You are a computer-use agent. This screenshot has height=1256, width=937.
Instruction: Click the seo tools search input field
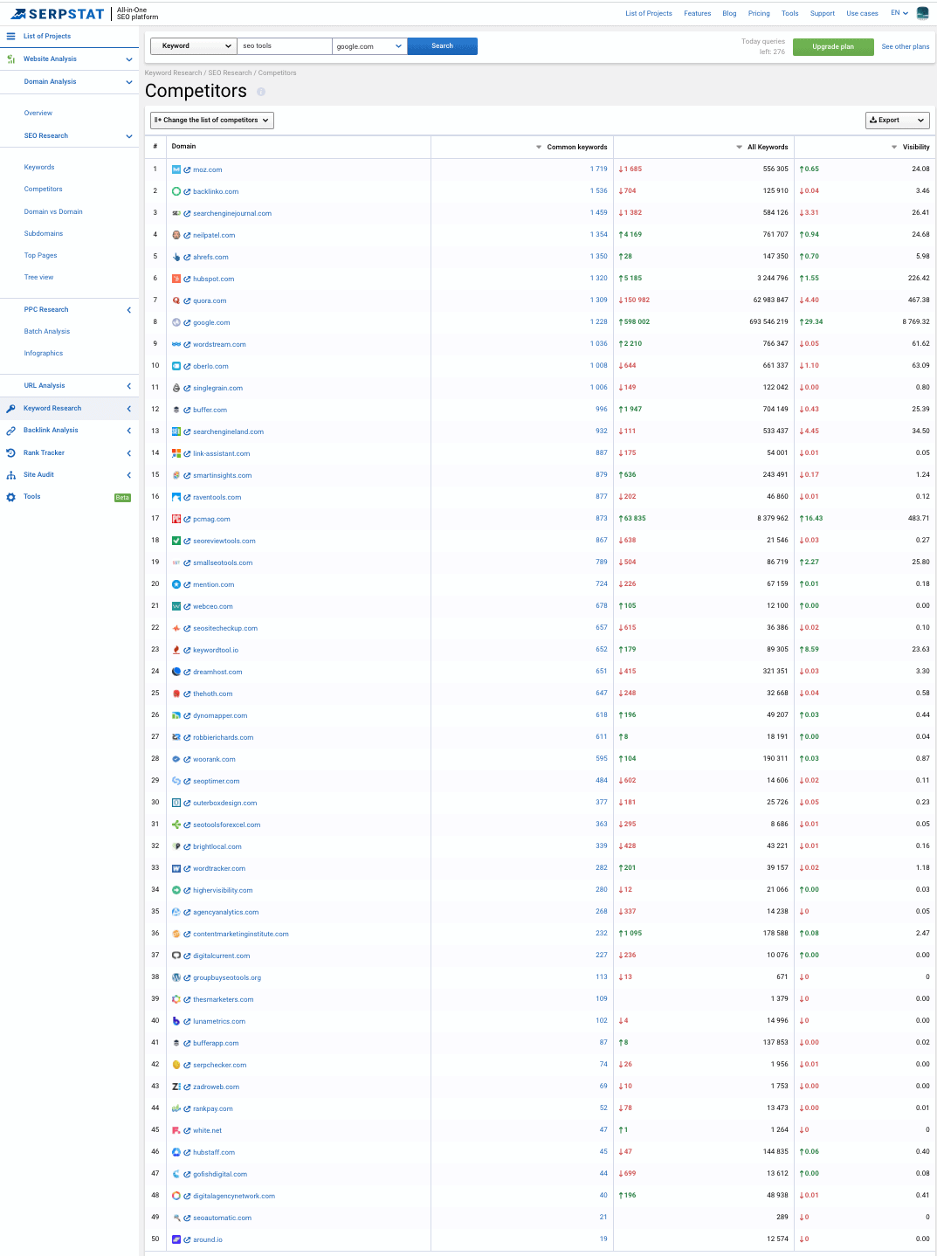point(285,46)
